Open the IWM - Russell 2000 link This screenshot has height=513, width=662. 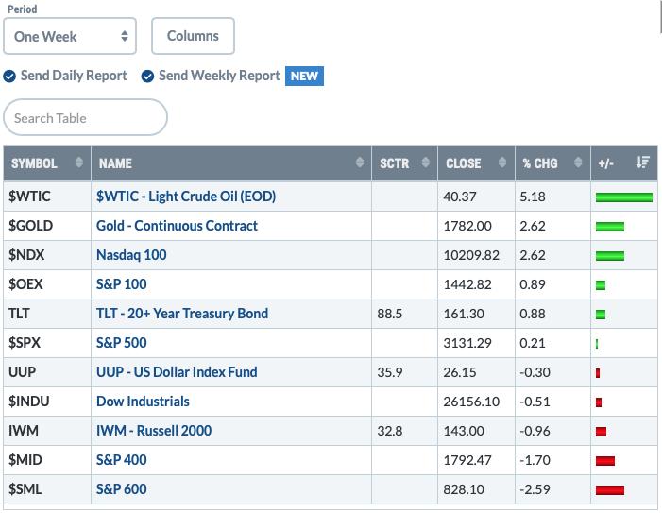[x=154, y=430]
